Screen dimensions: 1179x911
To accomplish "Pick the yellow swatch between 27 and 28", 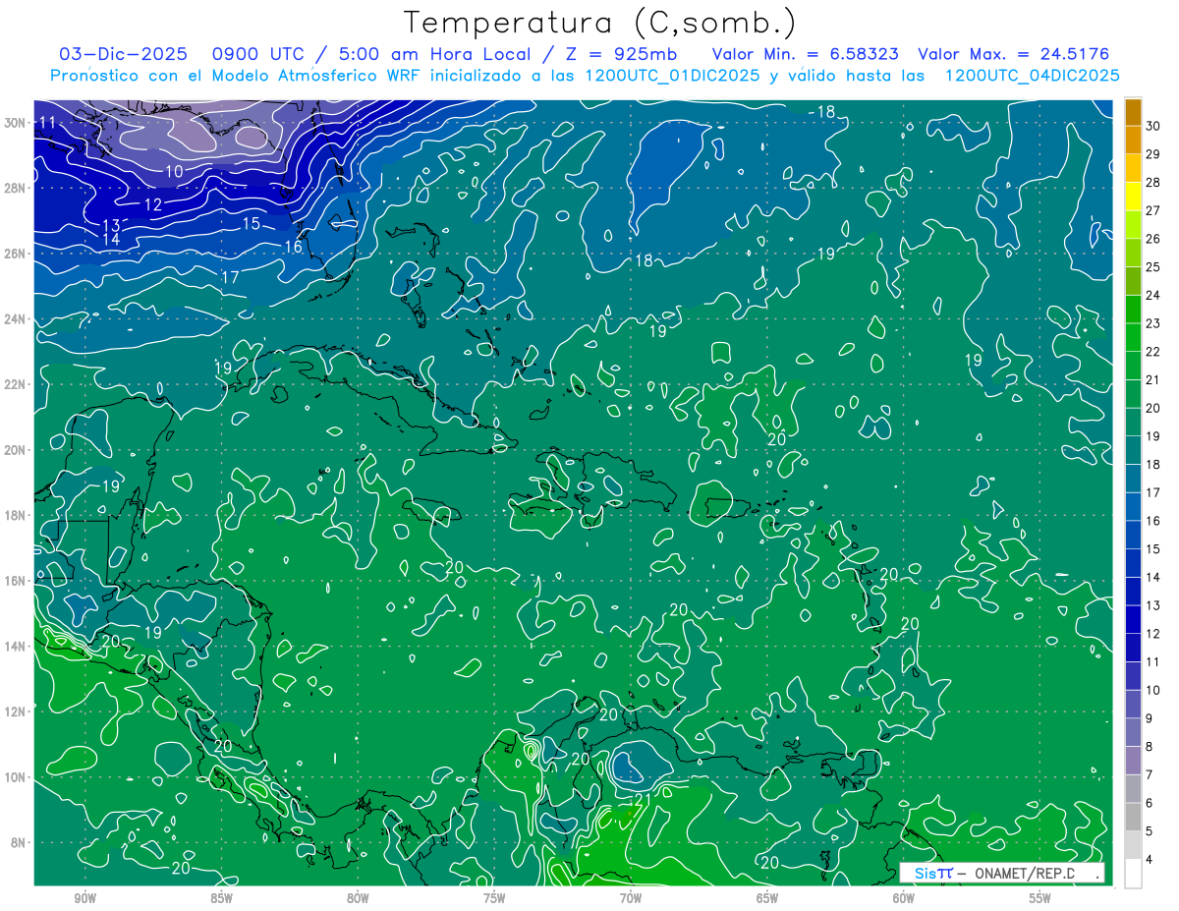I will coord(1133,197).
